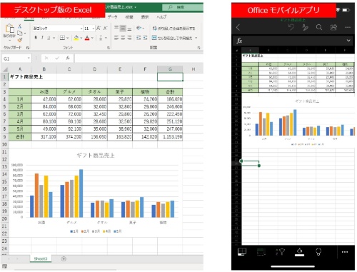Tap the fill color bucket in the mobile bottom bar
This screenshot has height=272, width=357.
pyautogui.click(x=299, y=251)
